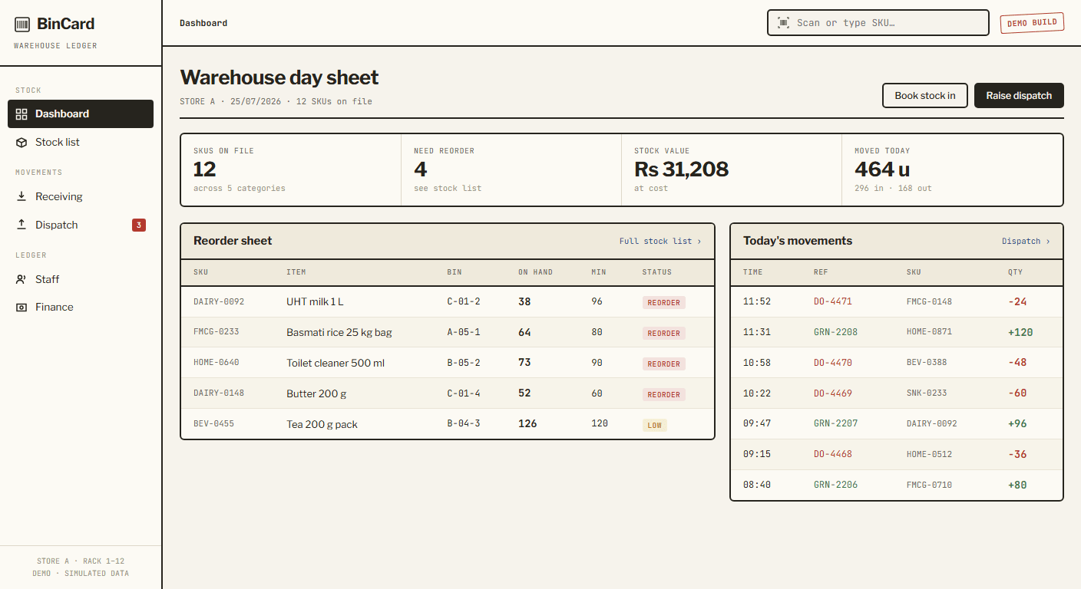This screenshot has height=589, width=1081.
Task: Select the Tea 200 g pack item
Action: [322, 424]
